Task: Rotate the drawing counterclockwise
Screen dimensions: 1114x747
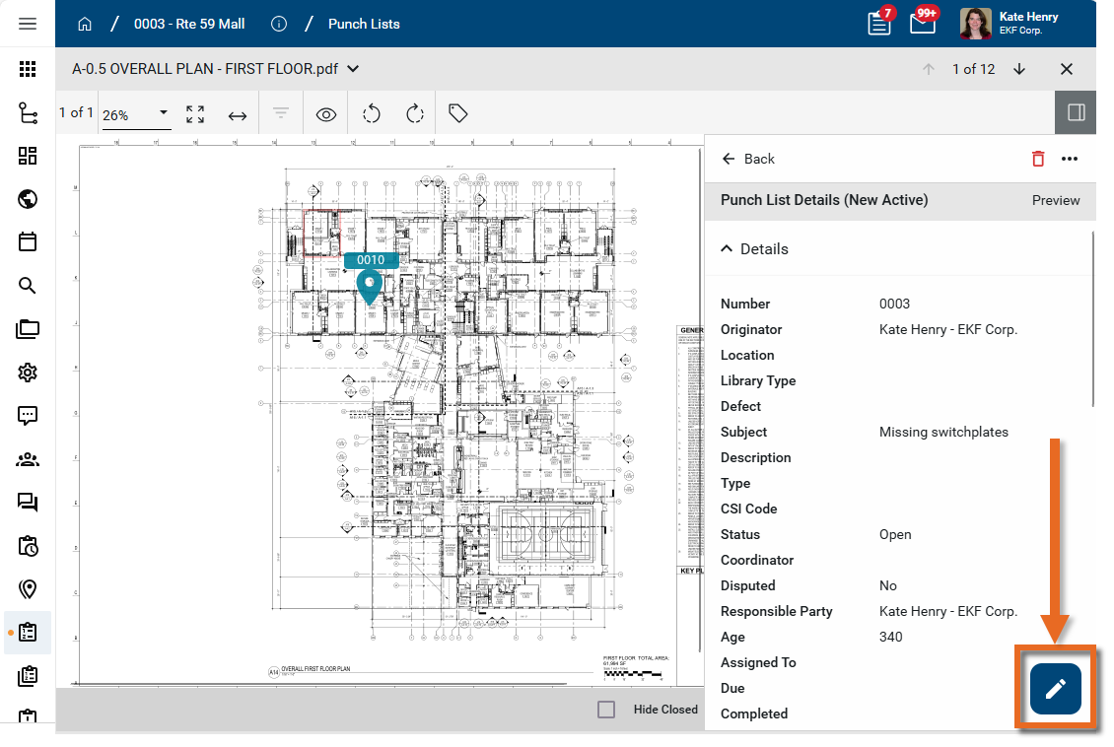Action: [x=372, y=114]
